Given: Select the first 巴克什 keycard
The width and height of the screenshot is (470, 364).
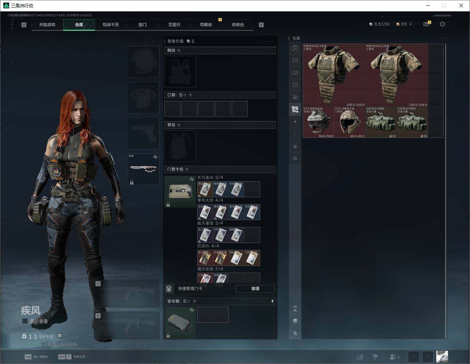Looking at the screenshot, I should tap(205, 258).
